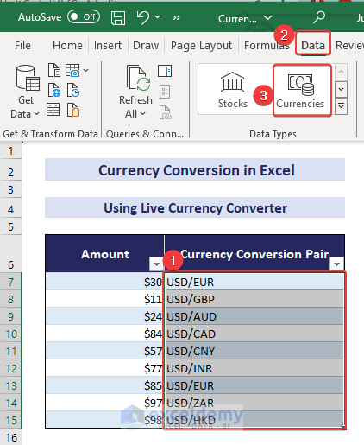
Task: Open the Get Data dropdown arrow
Action: pyautogui.click(x=36, y=114)
